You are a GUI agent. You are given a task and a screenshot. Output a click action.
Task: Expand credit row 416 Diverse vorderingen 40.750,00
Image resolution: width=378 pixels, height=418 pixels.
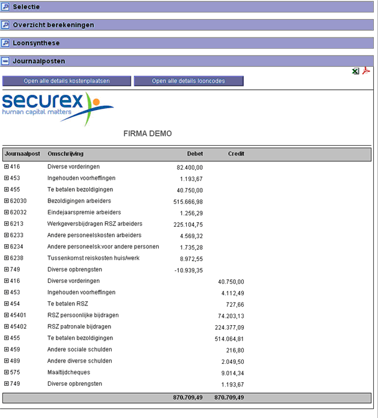click(x=7, y=281)
